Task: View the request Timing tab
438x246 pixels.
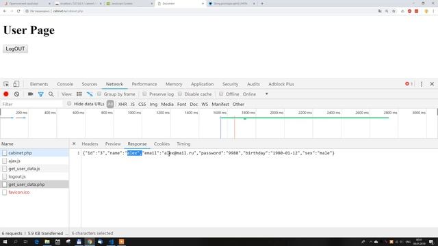Action: (x=183, y=144)
